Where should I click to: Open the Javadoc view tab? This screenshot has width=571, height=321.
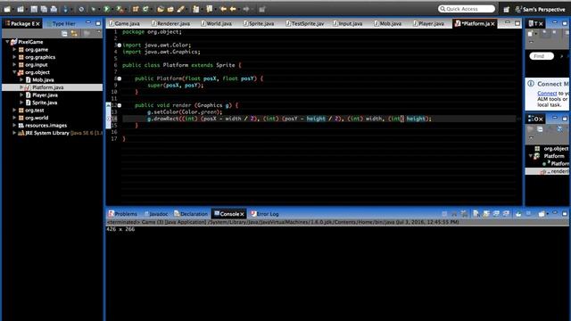[x=156, y=214]
